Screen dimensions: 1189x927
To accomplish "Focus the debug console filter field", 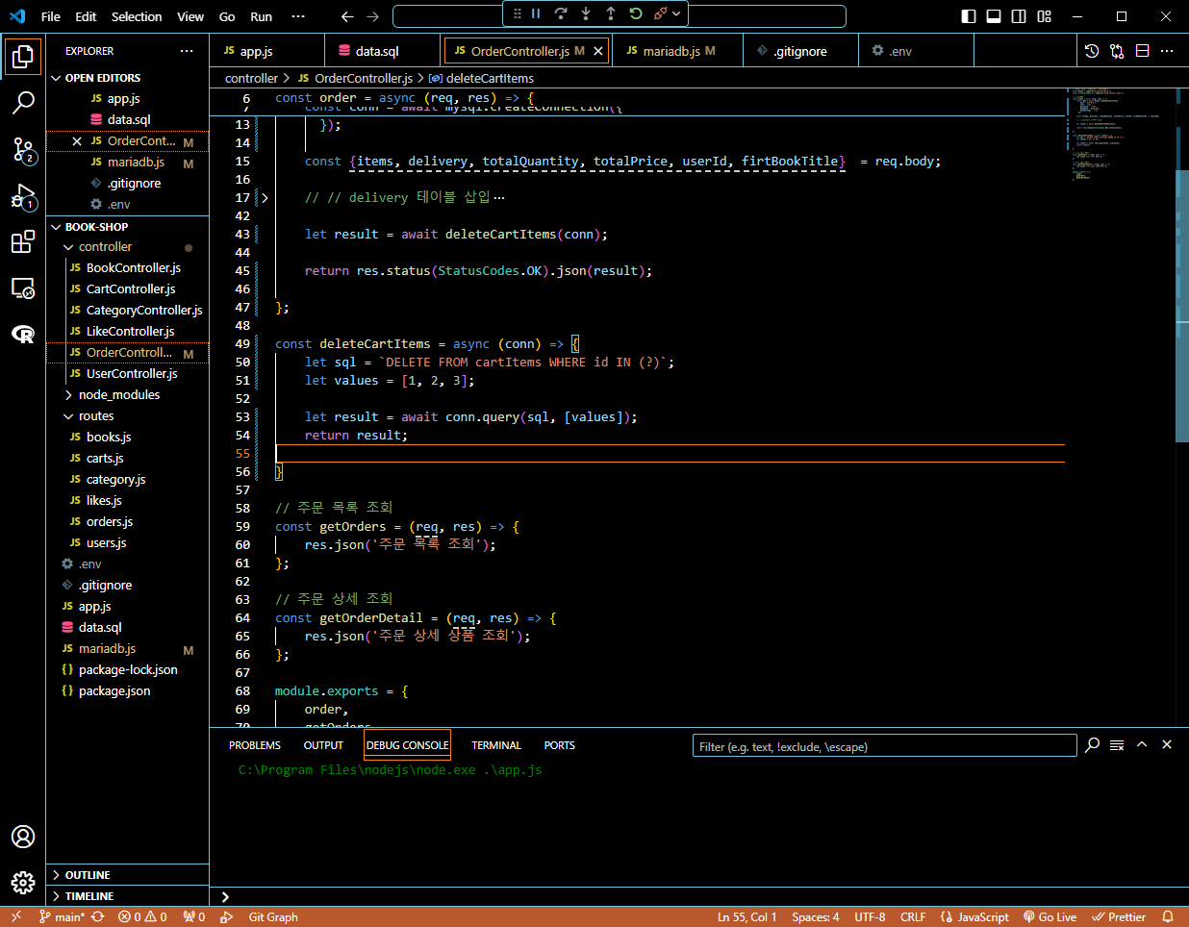I will [884, 746].
